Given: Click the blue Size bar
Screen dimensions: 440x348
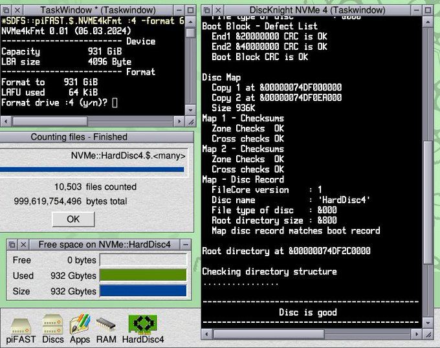Looking at the screenshot, I should click(143, 291).
